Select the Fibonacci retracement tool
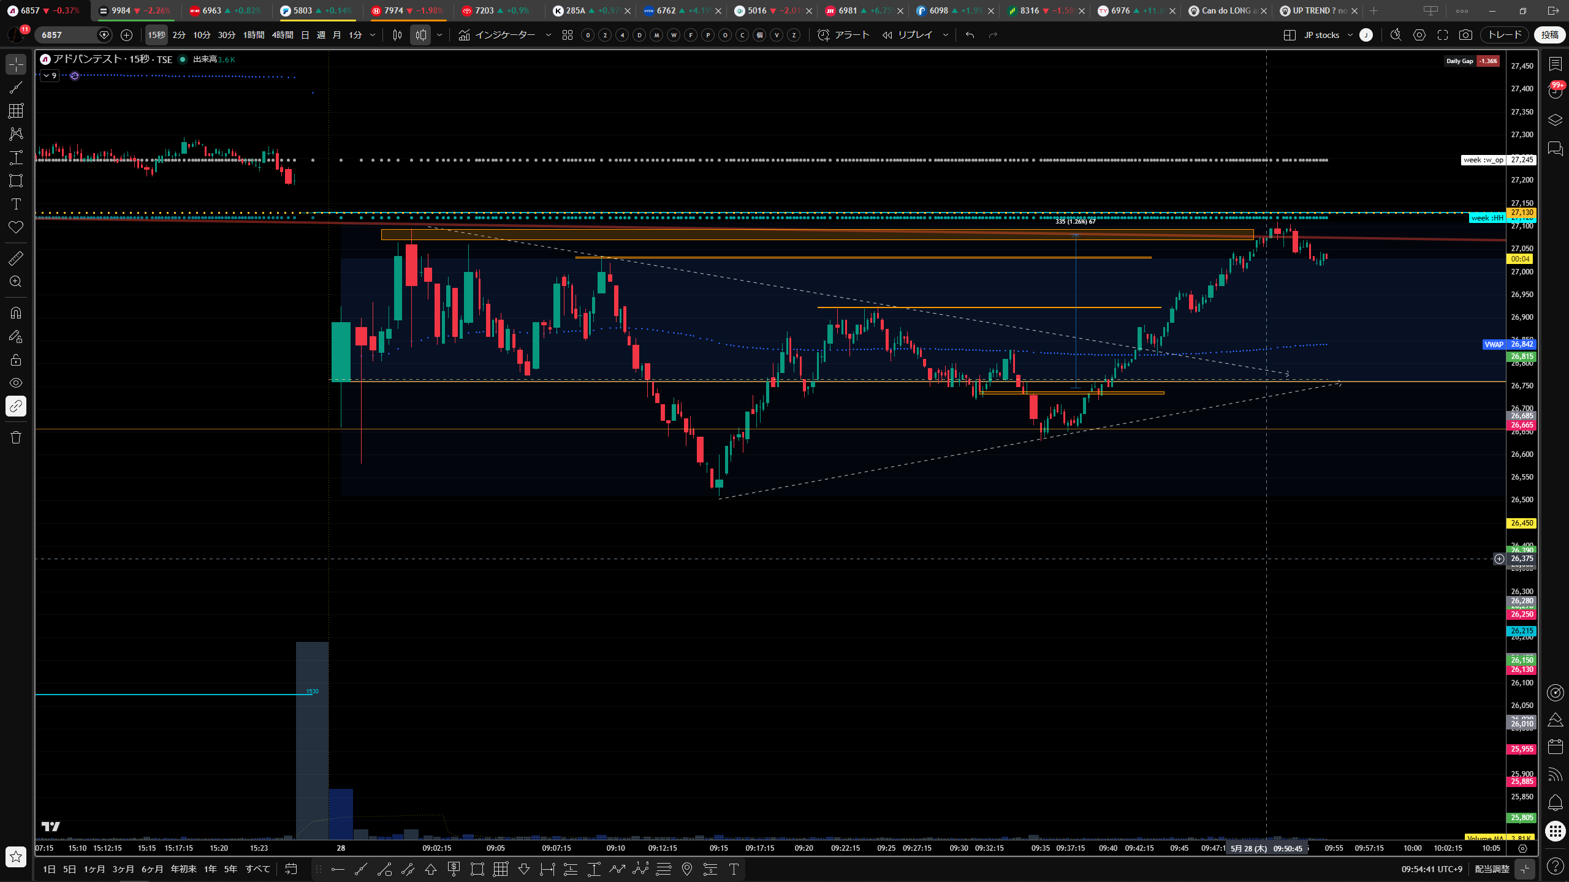The width and height of the screenshot is (1569, 882). tap(16, 111)
